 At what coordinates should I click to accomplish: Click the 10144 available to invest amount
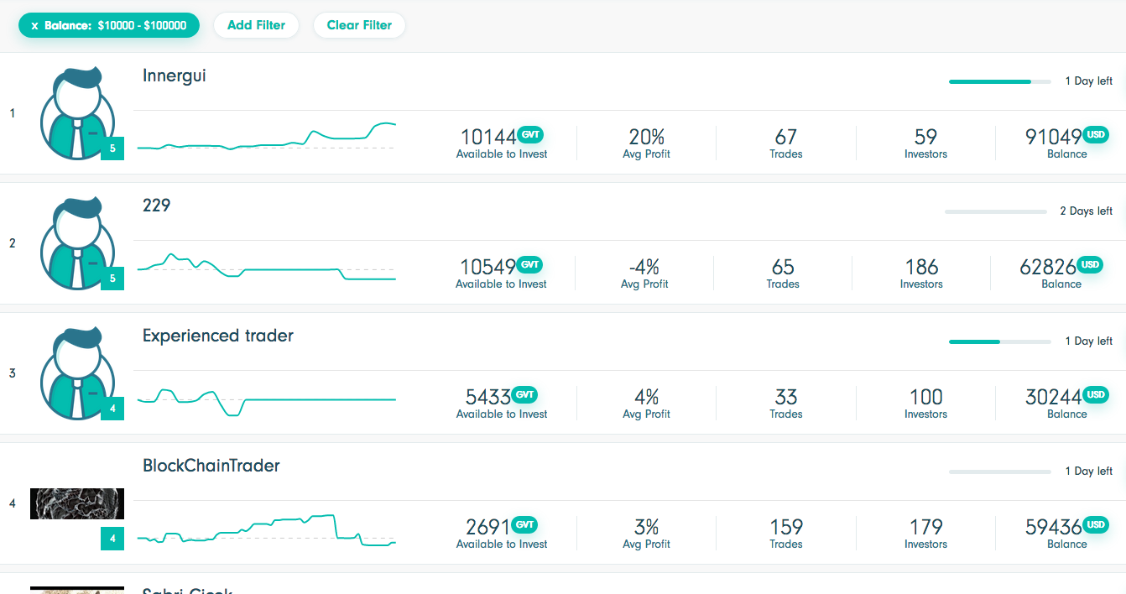click(488, 137)
